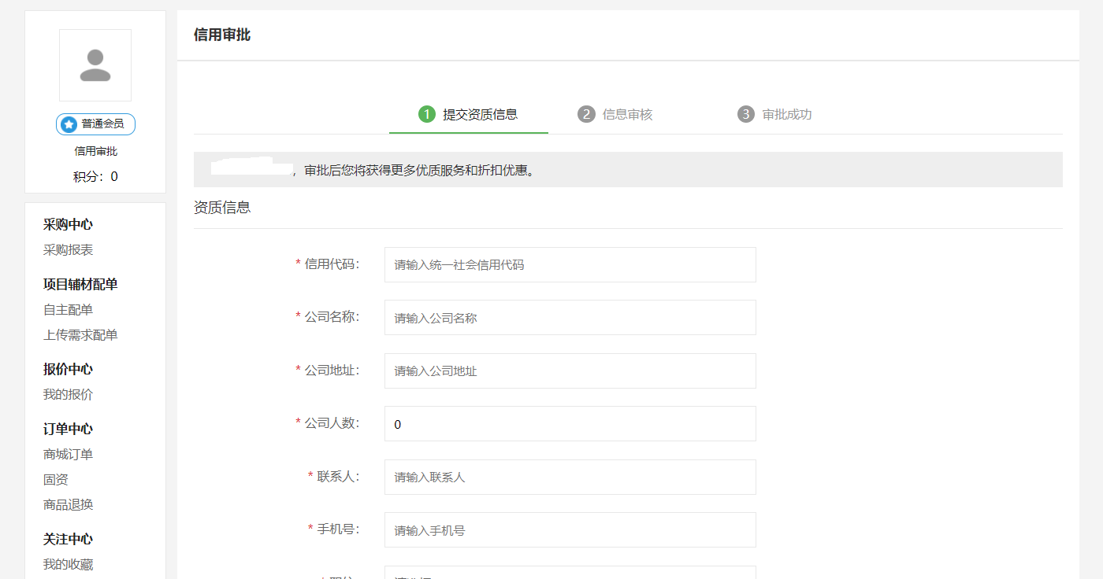This screenshot has height=579, width=1103.
Task: Click 信用审批 link under member badge
Action: pyautogui.click(x=95, y=151)
